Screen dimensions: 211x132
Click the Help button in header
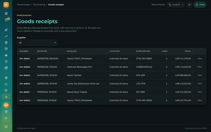(x=200, y=5)
